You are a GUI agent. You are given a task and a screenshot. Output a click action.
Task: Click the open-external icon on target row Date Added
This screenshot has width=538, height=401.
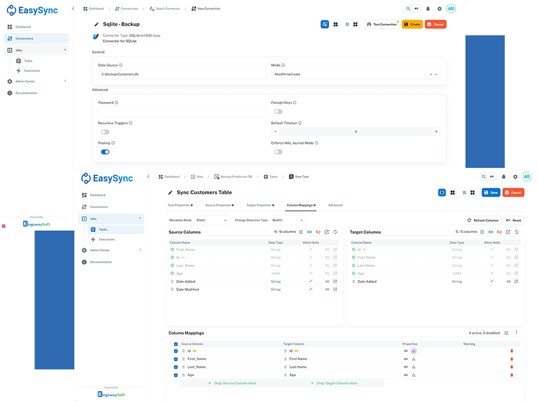(516, 282)
